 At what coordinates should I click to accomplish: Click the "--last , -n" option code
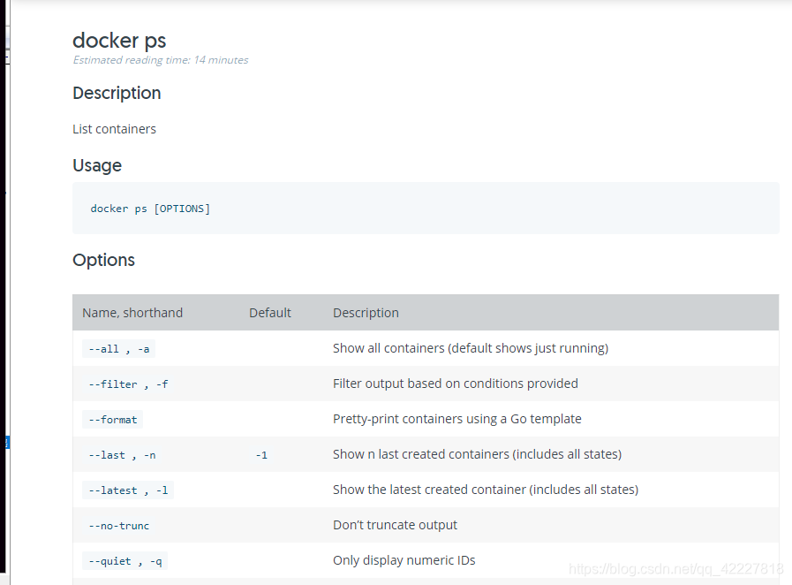click(x=122, y=455)
